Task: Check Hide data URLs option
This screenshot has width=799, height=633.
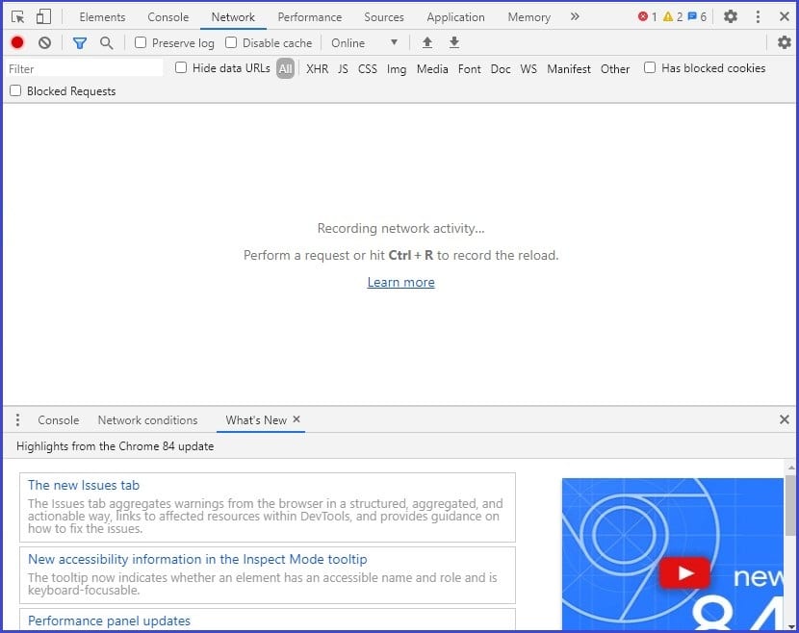Action: click(181, 67)
